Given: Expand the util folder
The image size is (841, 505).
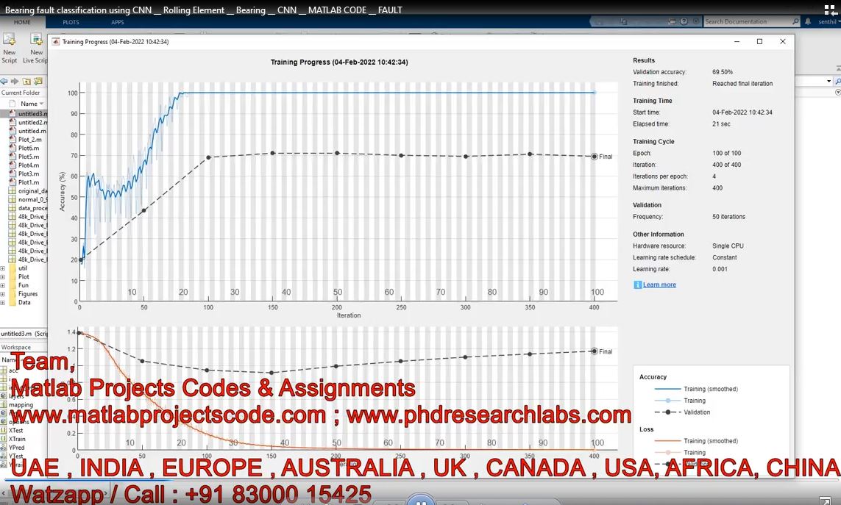Looking at the screenshot, I should coord(3,268).
